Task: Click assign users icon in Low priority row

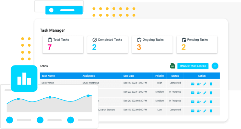Action: tap(199, 111)
